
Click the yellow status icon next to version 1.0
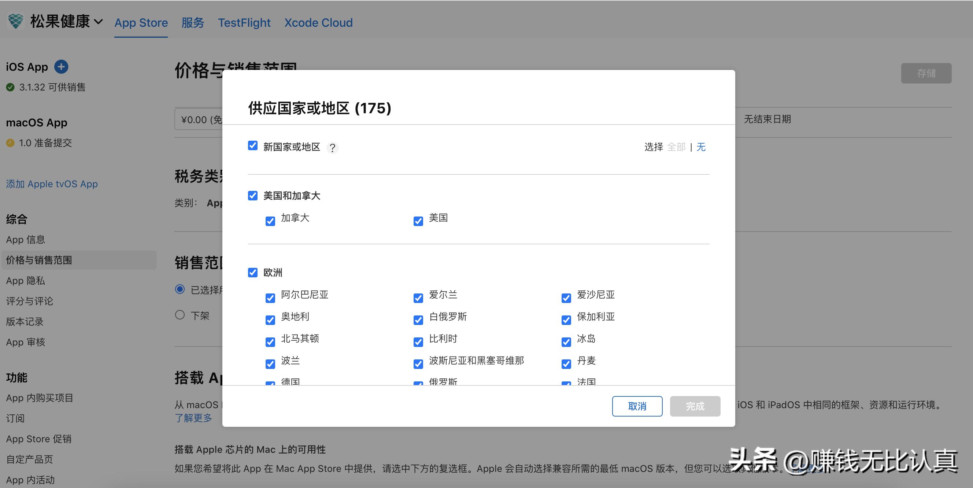10,143
